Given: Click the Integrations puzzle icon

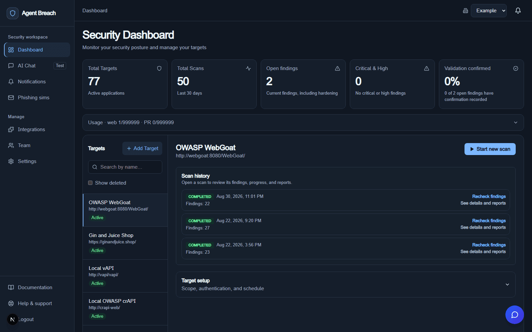Looking at the screenshot, I should (11, 129).
